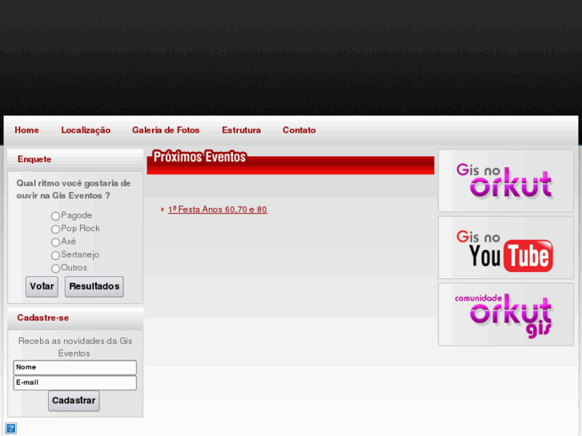This screenshot has width=582, height=436.
Task: Open Galeria de Fotos in navigation
Action: (x=166, y=130)
